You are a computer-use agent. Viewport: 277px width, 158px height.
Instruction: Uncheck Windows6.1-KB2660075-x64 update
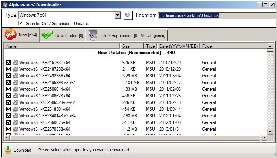coord(9,122)
